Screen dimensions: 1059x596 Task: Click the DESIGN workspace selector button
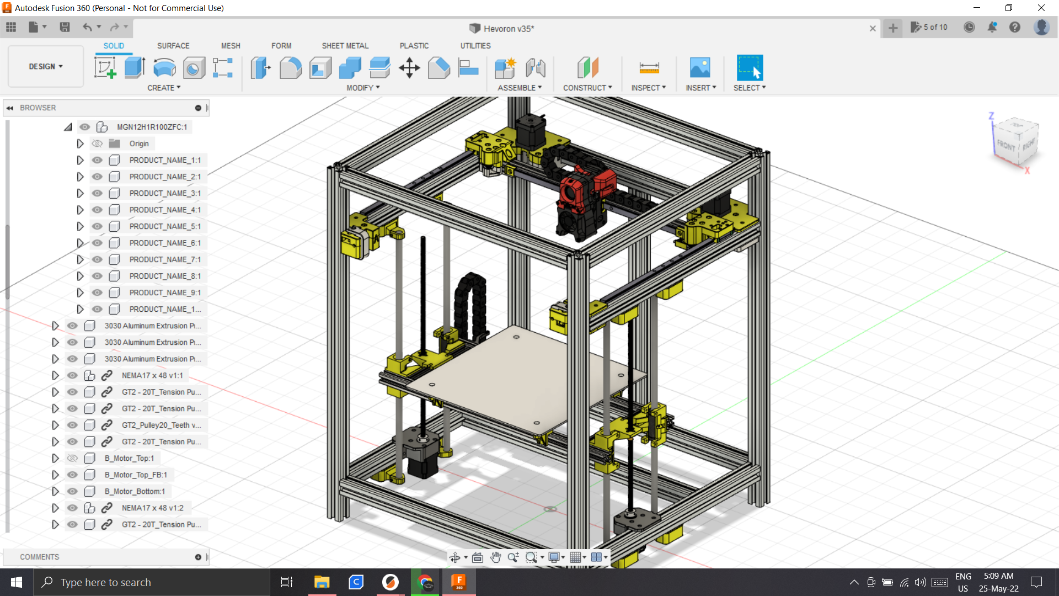(45, 66)
